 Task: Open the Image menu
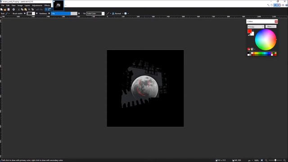point(20,5)
